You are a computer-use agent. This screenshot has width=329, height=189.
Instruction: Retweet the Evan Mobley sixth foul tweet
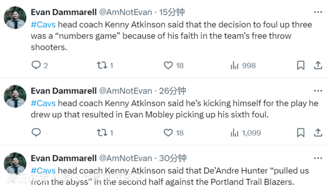[101, 133]
